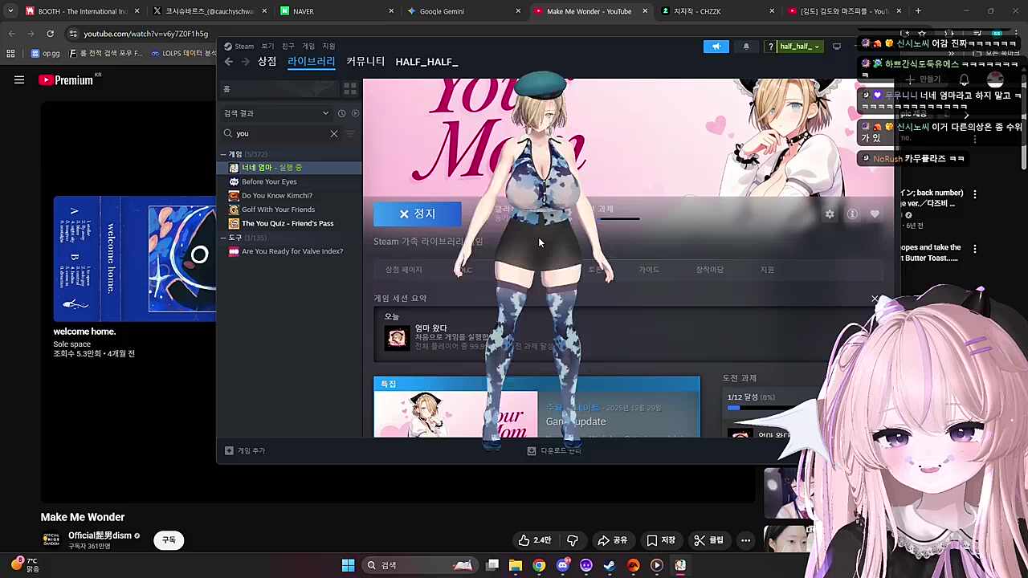Open the 커뮤니티 tab in Steam
This screenshot has width=1028, height=578.
tap(365, 62)
